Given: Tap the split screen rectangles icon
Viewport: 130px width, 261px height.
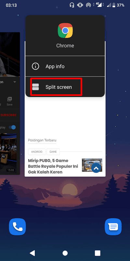Looking at the screenshot, I should pyautogui.click(x=35, y=87).
